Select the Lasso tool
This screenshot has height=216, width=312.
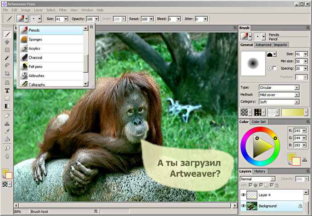(7, 65)
